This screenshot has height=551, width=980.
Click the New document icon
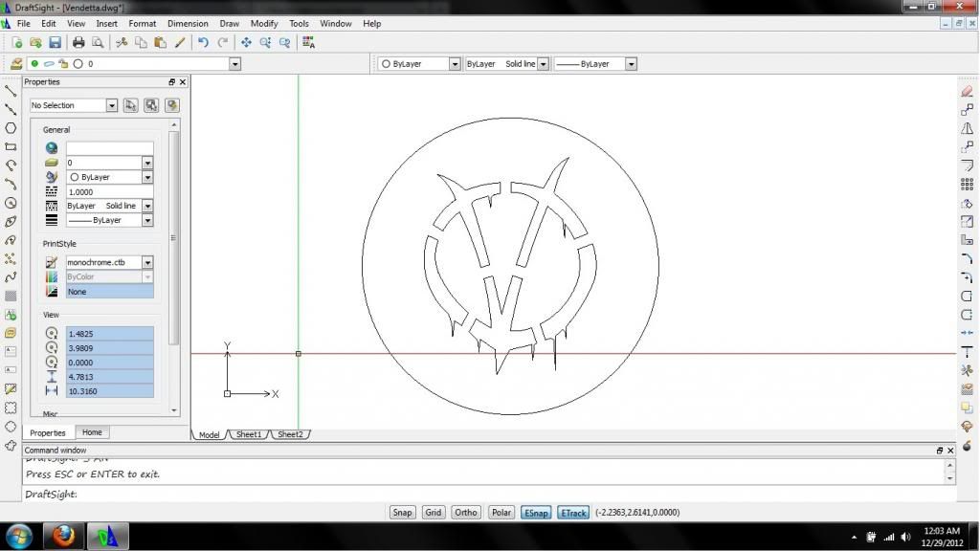click(x=17, y=42)
